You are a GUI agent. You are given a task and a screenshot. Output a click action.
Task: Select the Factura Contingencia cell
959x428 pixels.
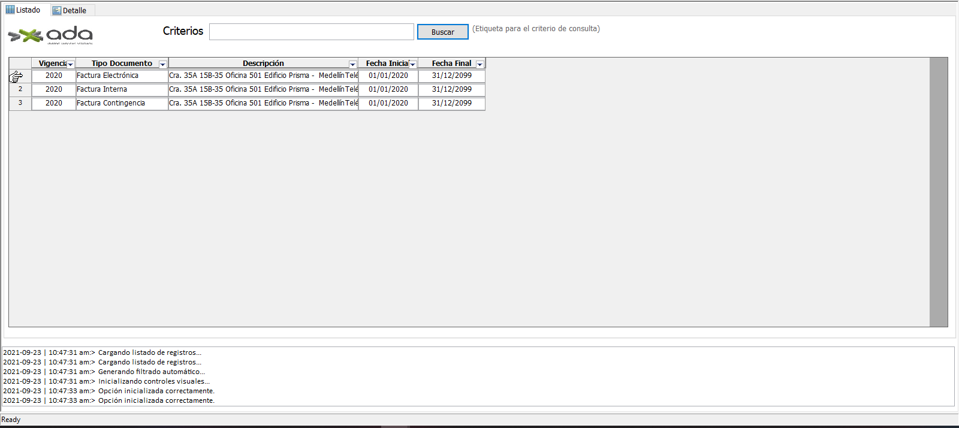[122, 103]
